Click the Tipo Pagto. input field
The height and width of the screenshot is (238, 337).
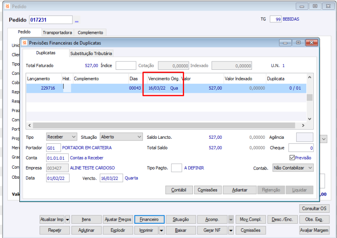tap(177, 168)
